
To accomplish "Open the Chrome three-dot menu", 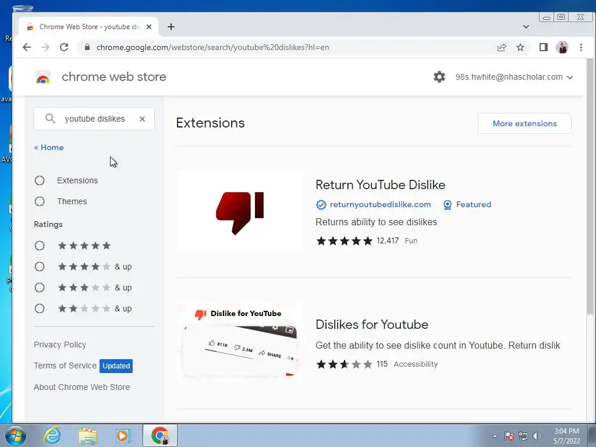I will click(x=581, y=47).
